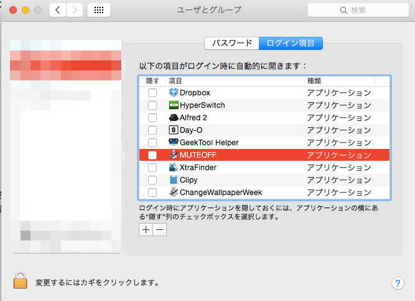Screen dimensions: 415x301
Task: Click the HyperSwitch app icon
Action: 174,105
